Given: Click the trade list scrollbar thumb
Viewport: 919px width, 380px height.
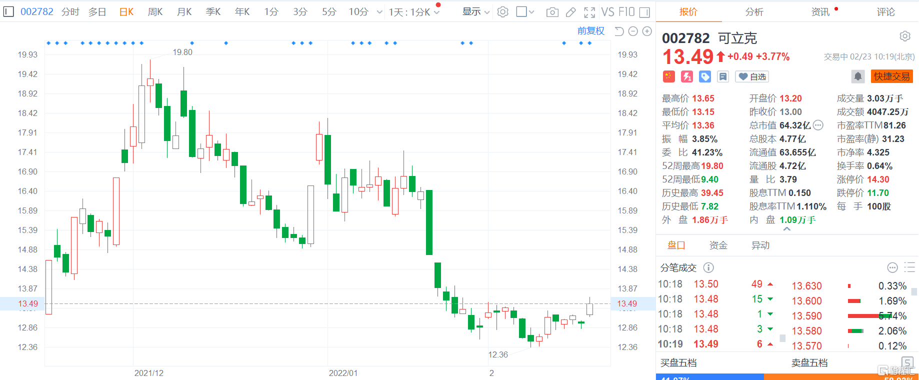Looking at the screenshot, I should pos(782,338).
